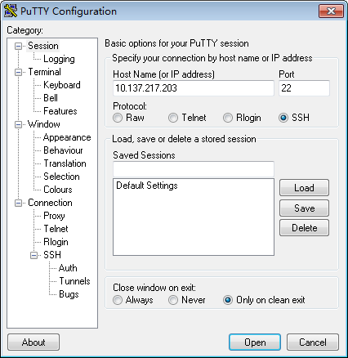This screenshot has width=348, height=358.
Task: Select the Raw protocol radio button
Action: [x=118, y=118]
